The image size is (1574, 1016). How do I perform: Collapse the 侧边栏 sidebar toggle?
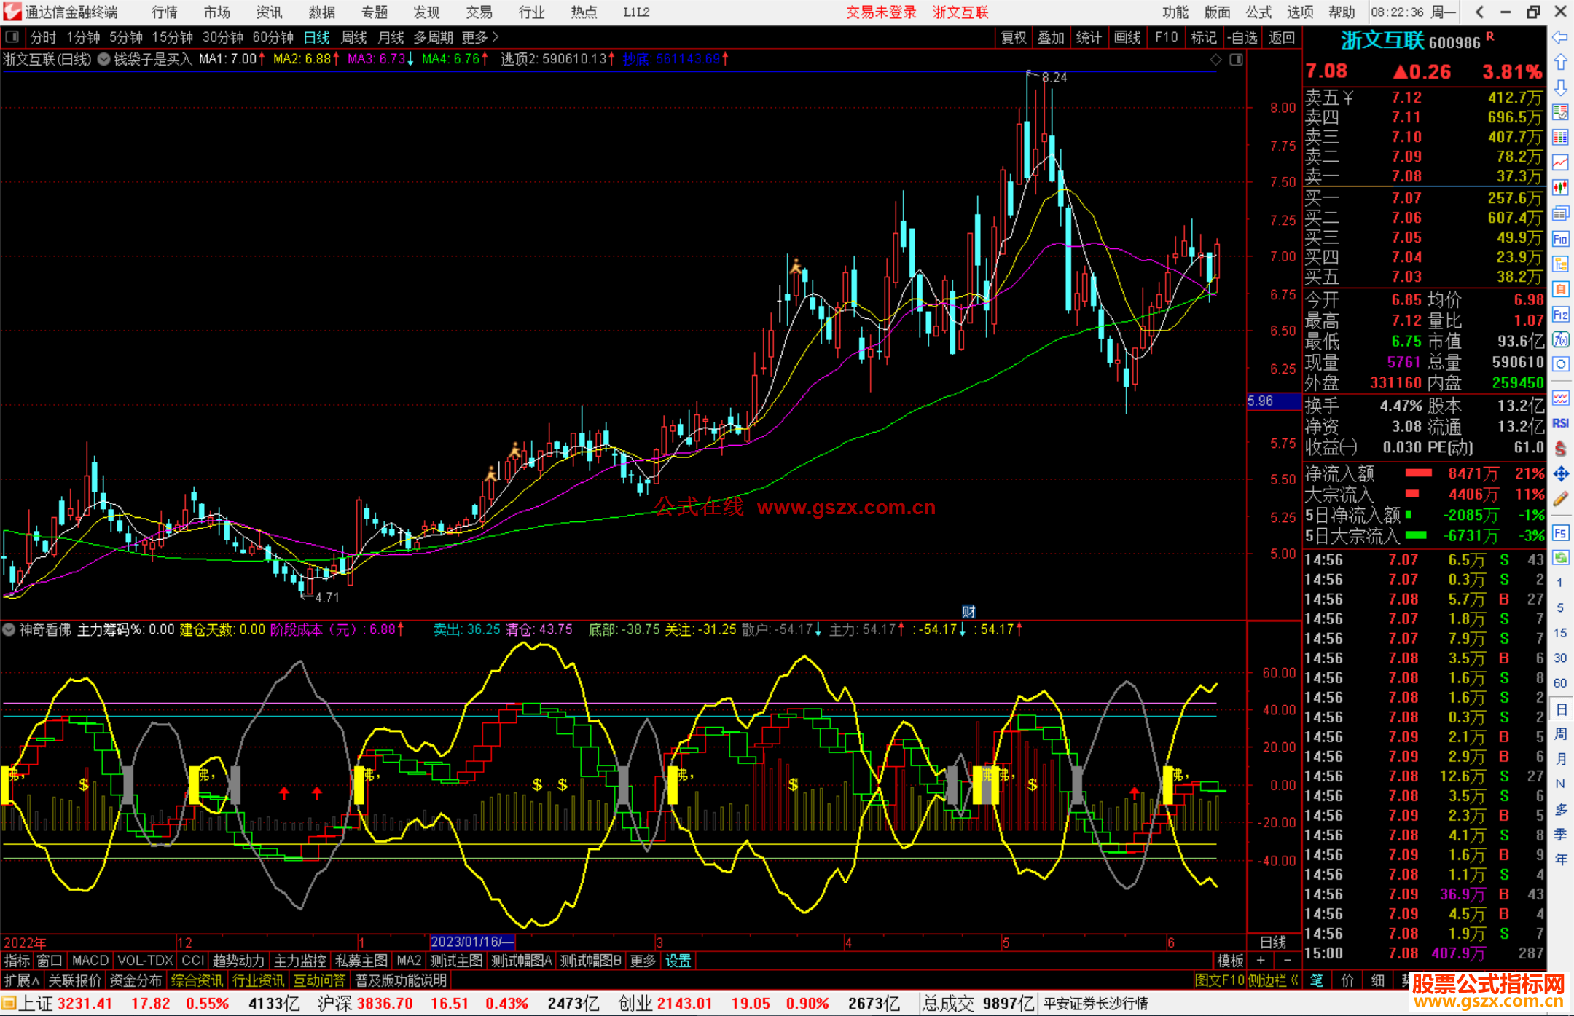click(1272, 981)
